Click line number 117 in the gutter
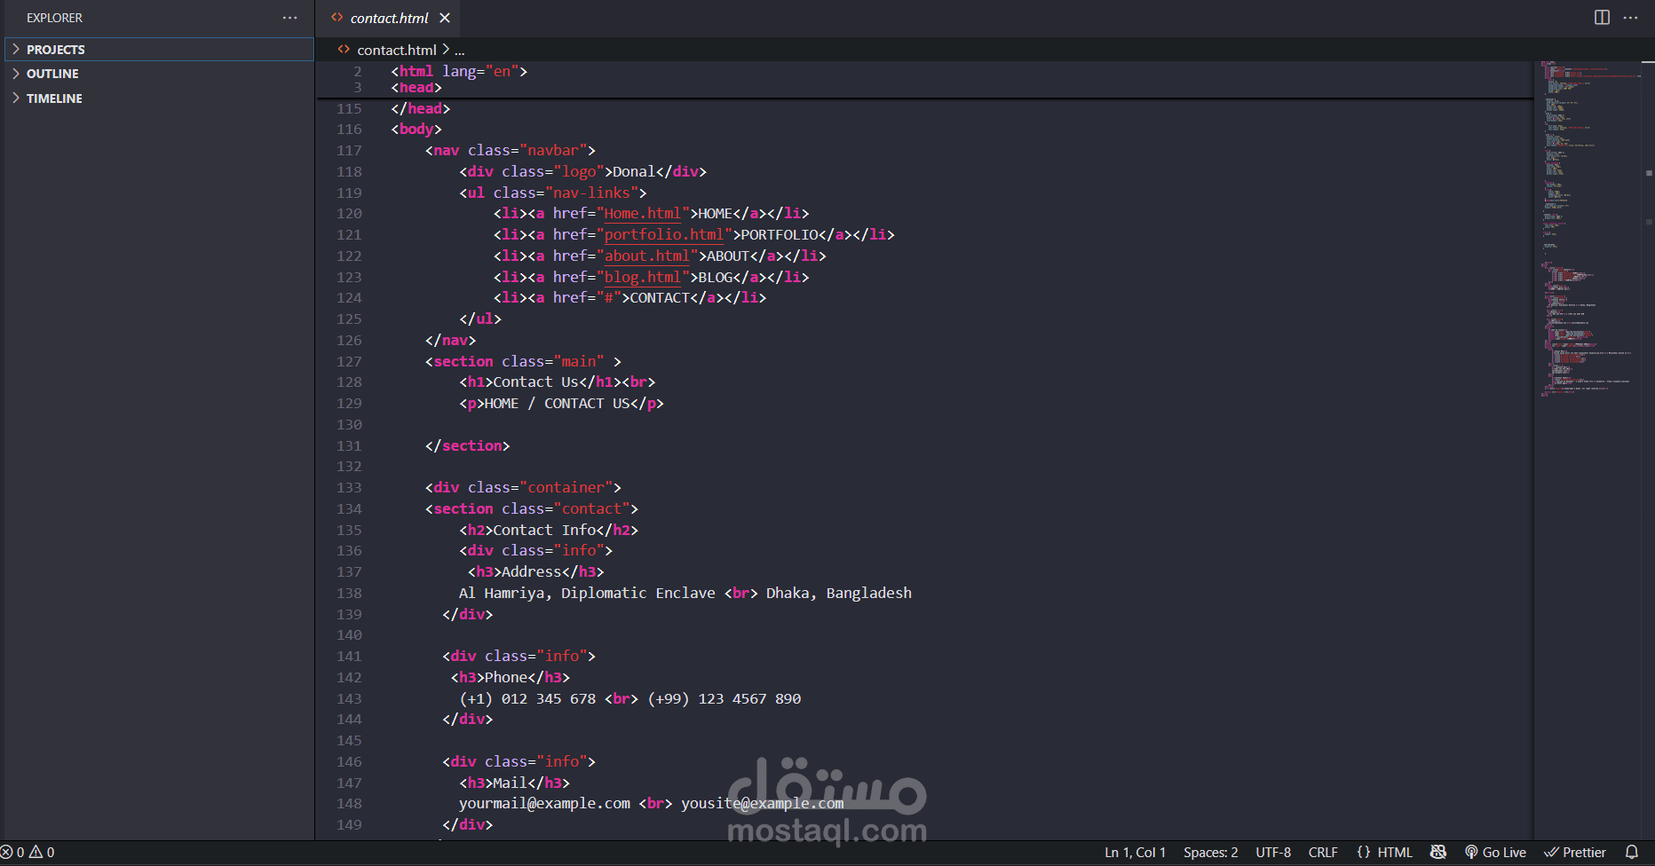 point(349,150)
